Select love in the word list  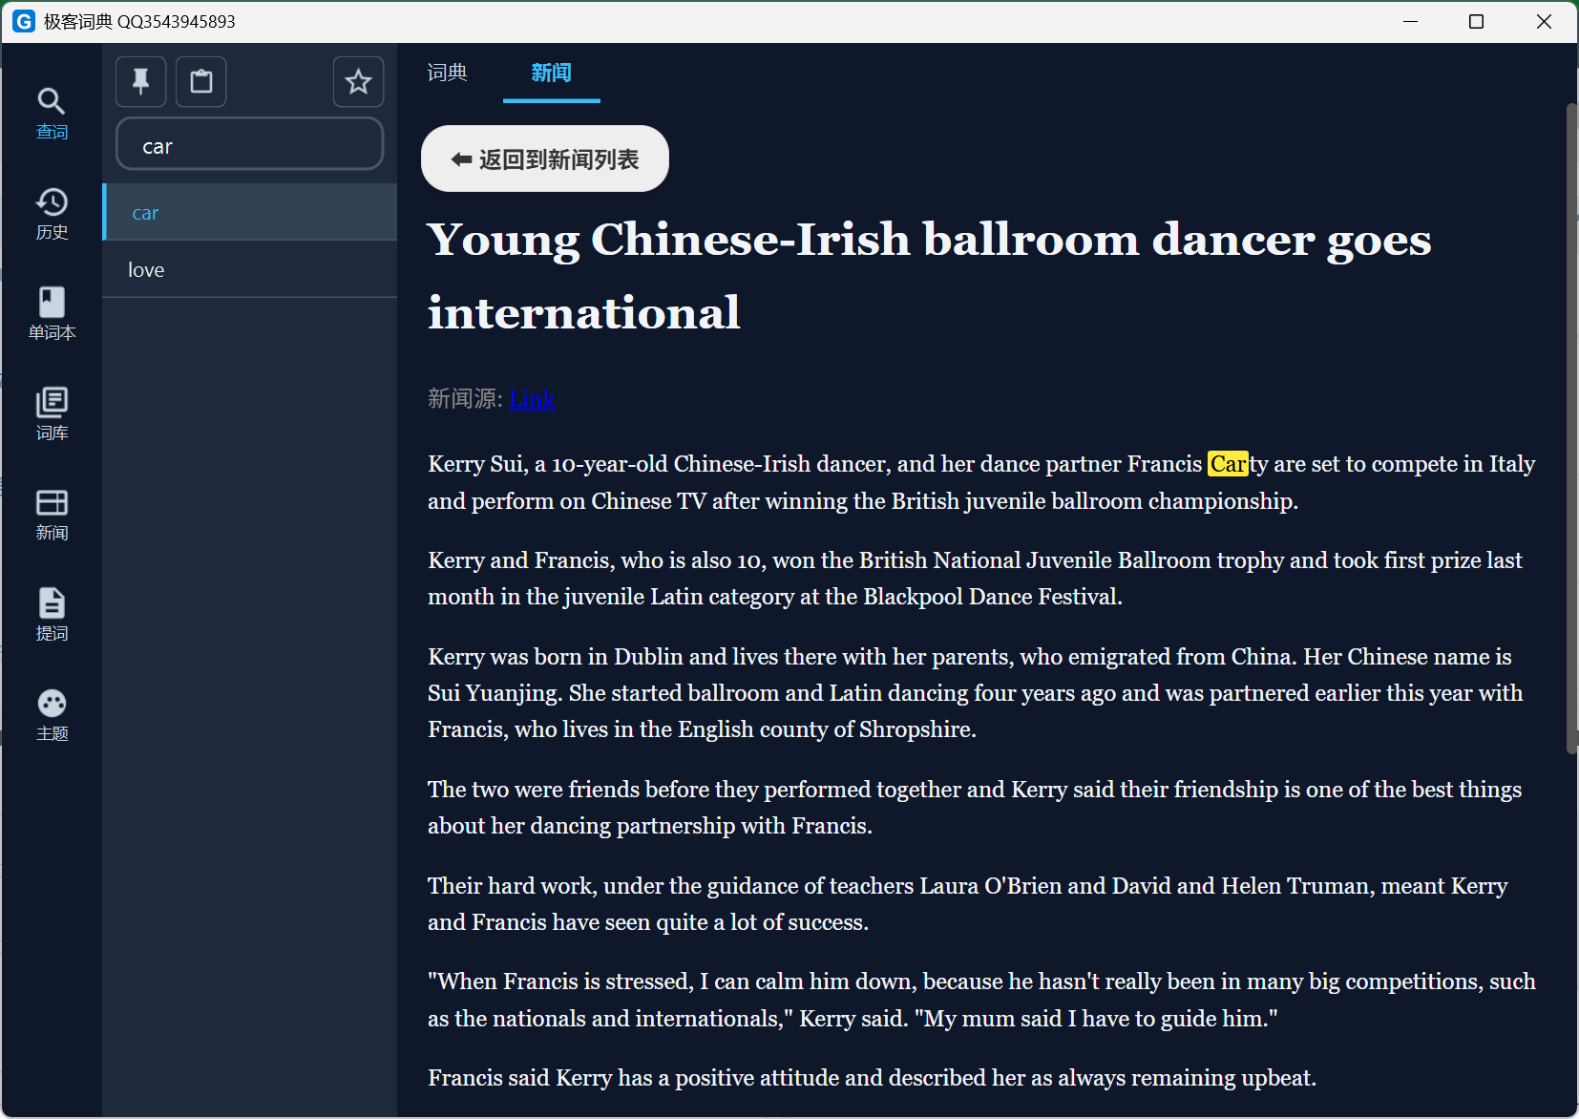pos(249,270)
